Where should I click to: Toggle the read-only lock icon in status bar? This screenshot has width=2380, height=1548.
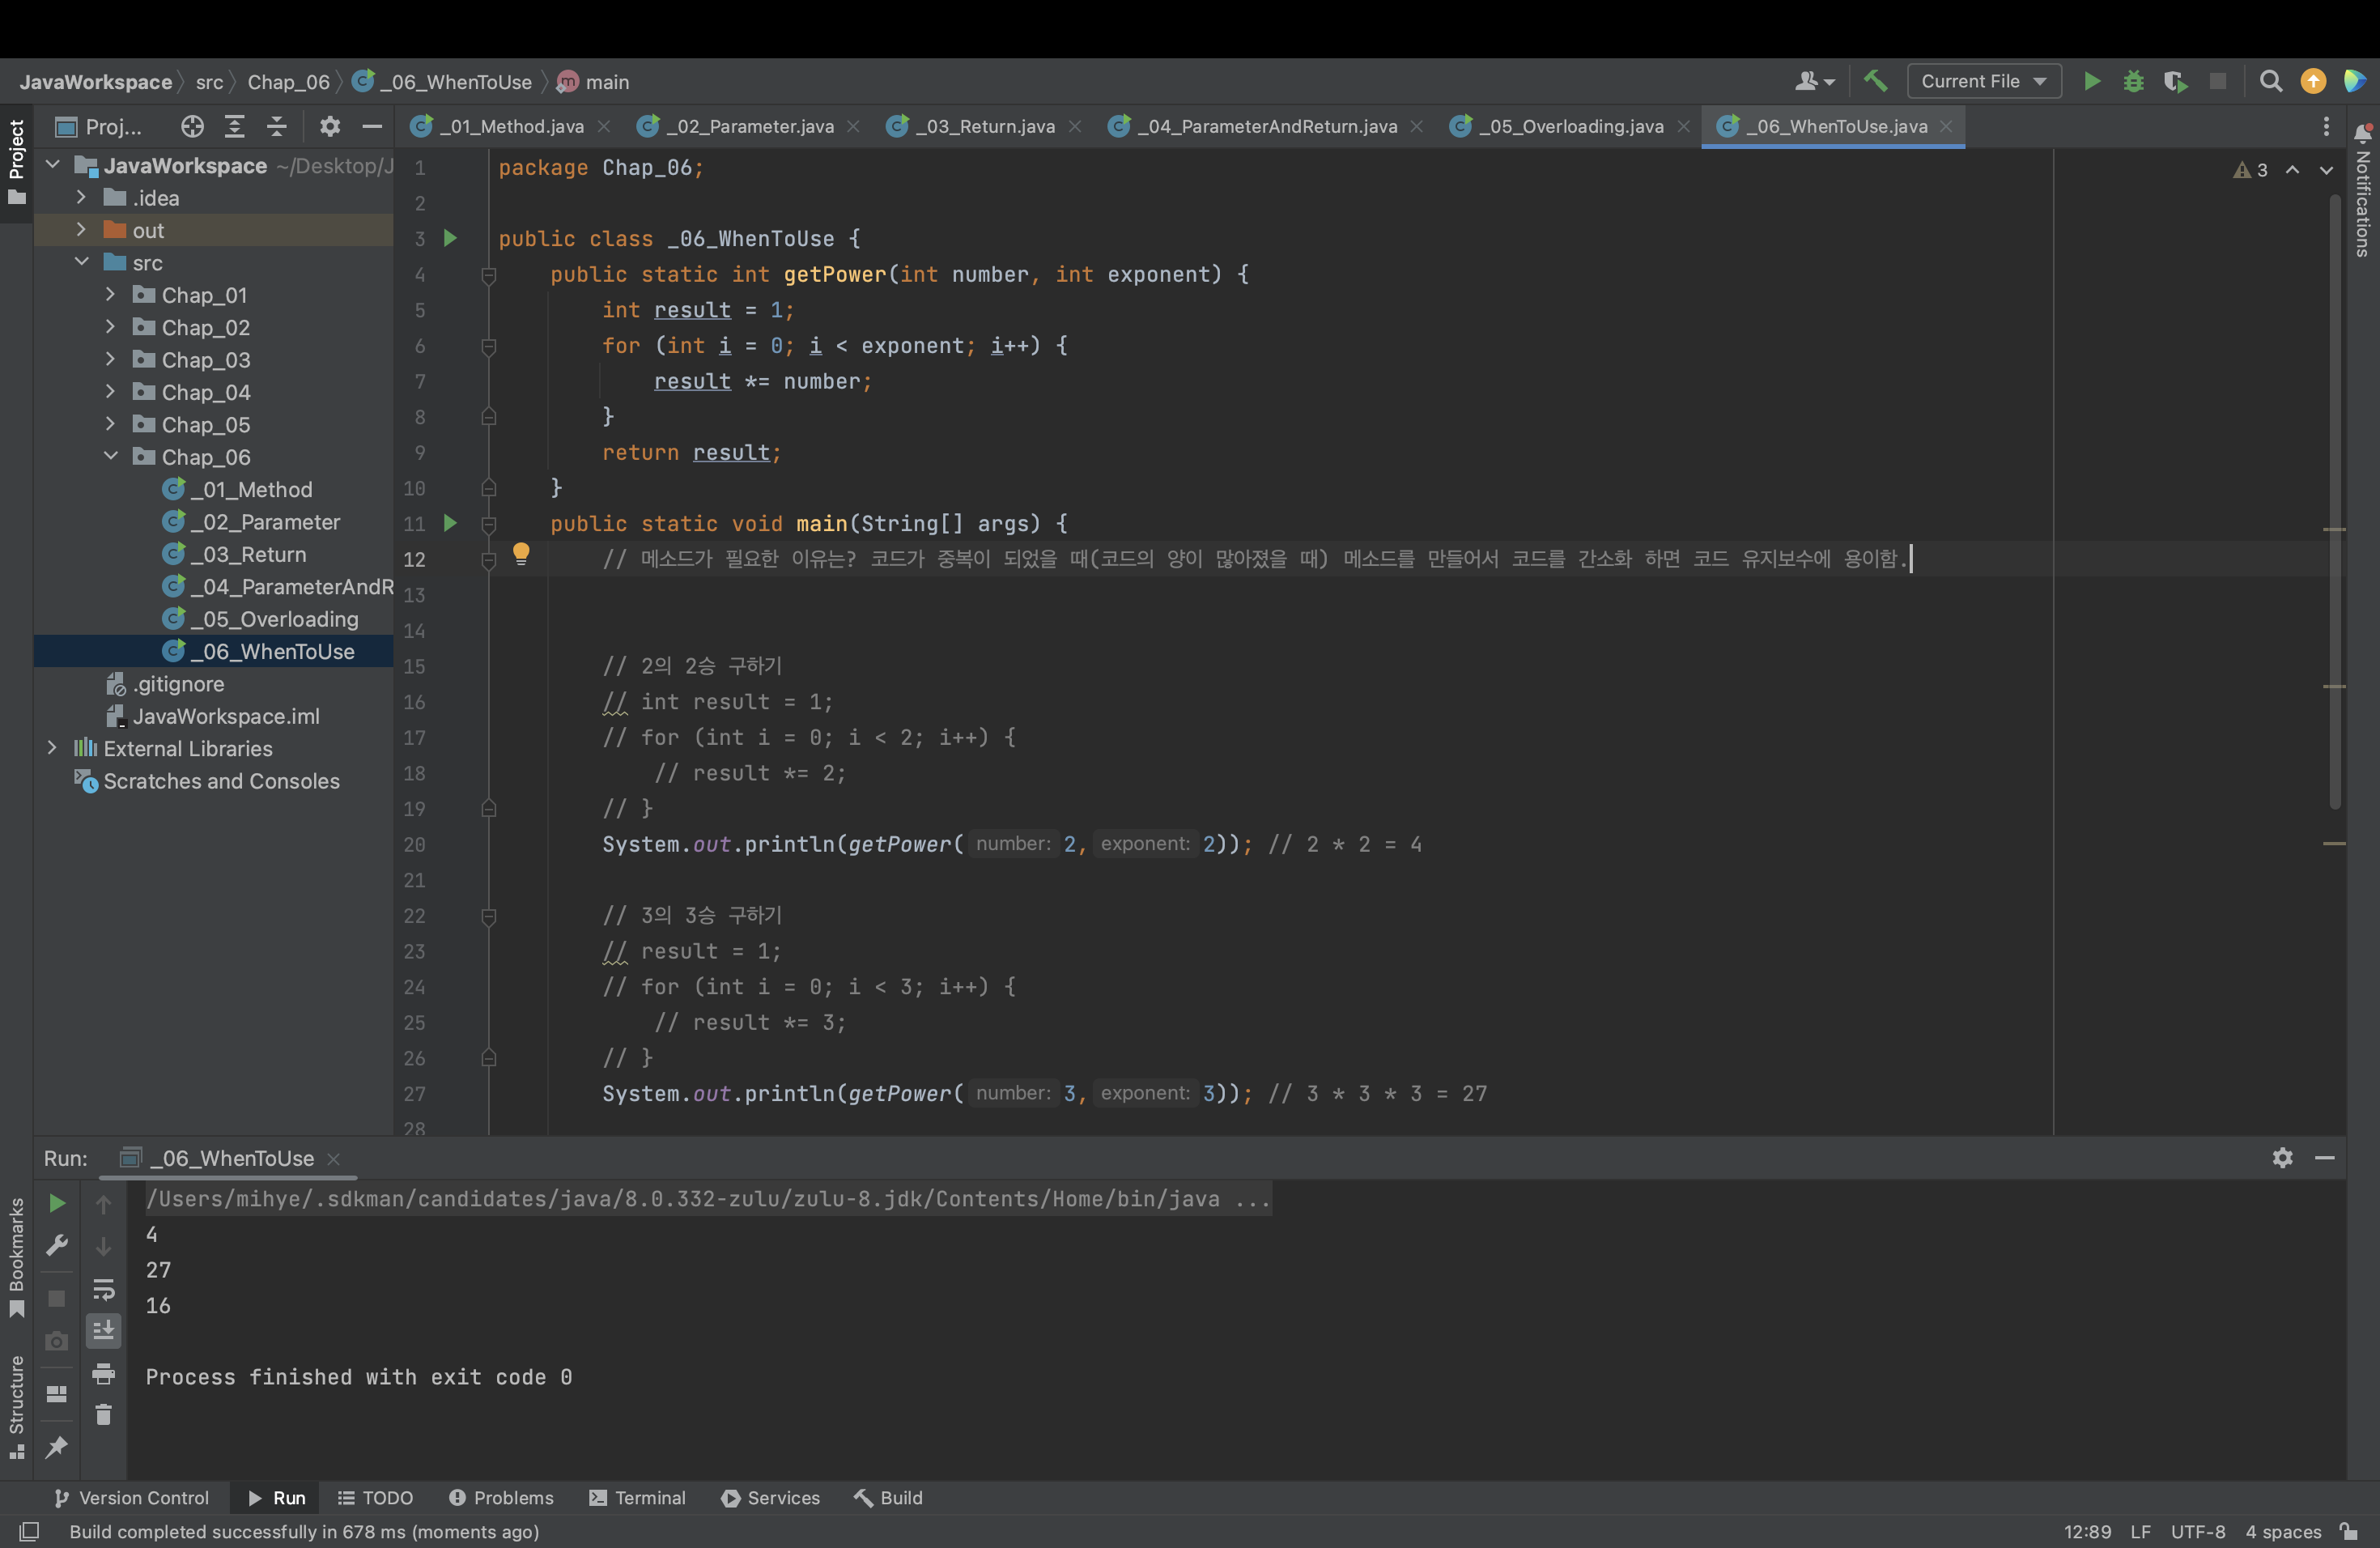click(x=2349, y=1532)
